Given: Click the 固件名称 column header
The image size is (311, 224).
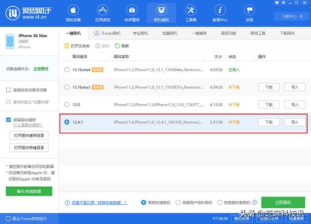Looking at the screenshot, I should click(x=122, y=57).
